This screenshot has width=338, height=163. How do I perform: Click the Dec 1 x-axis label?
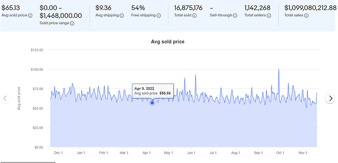[58, 153]
